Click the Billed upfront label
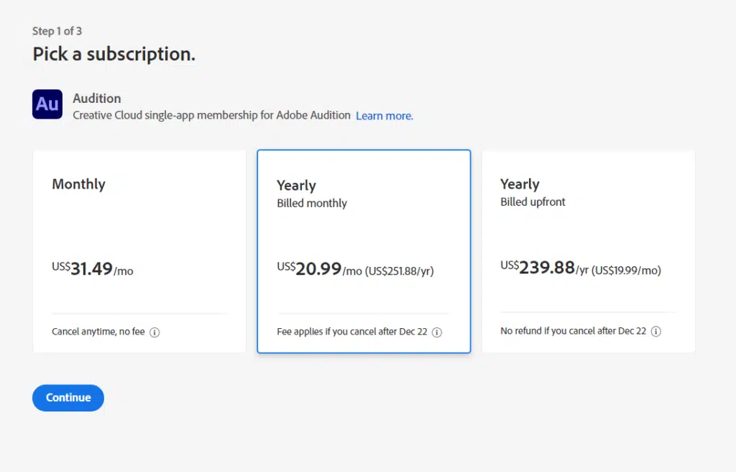Image resolution: width=736 pixels, height=472 pixels. point(533,201)
